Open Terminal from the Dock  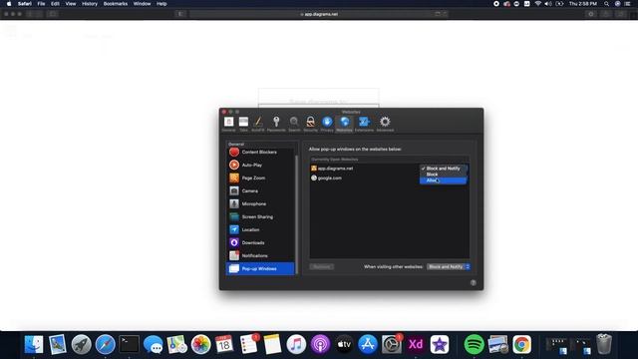[x=130, y=344]
